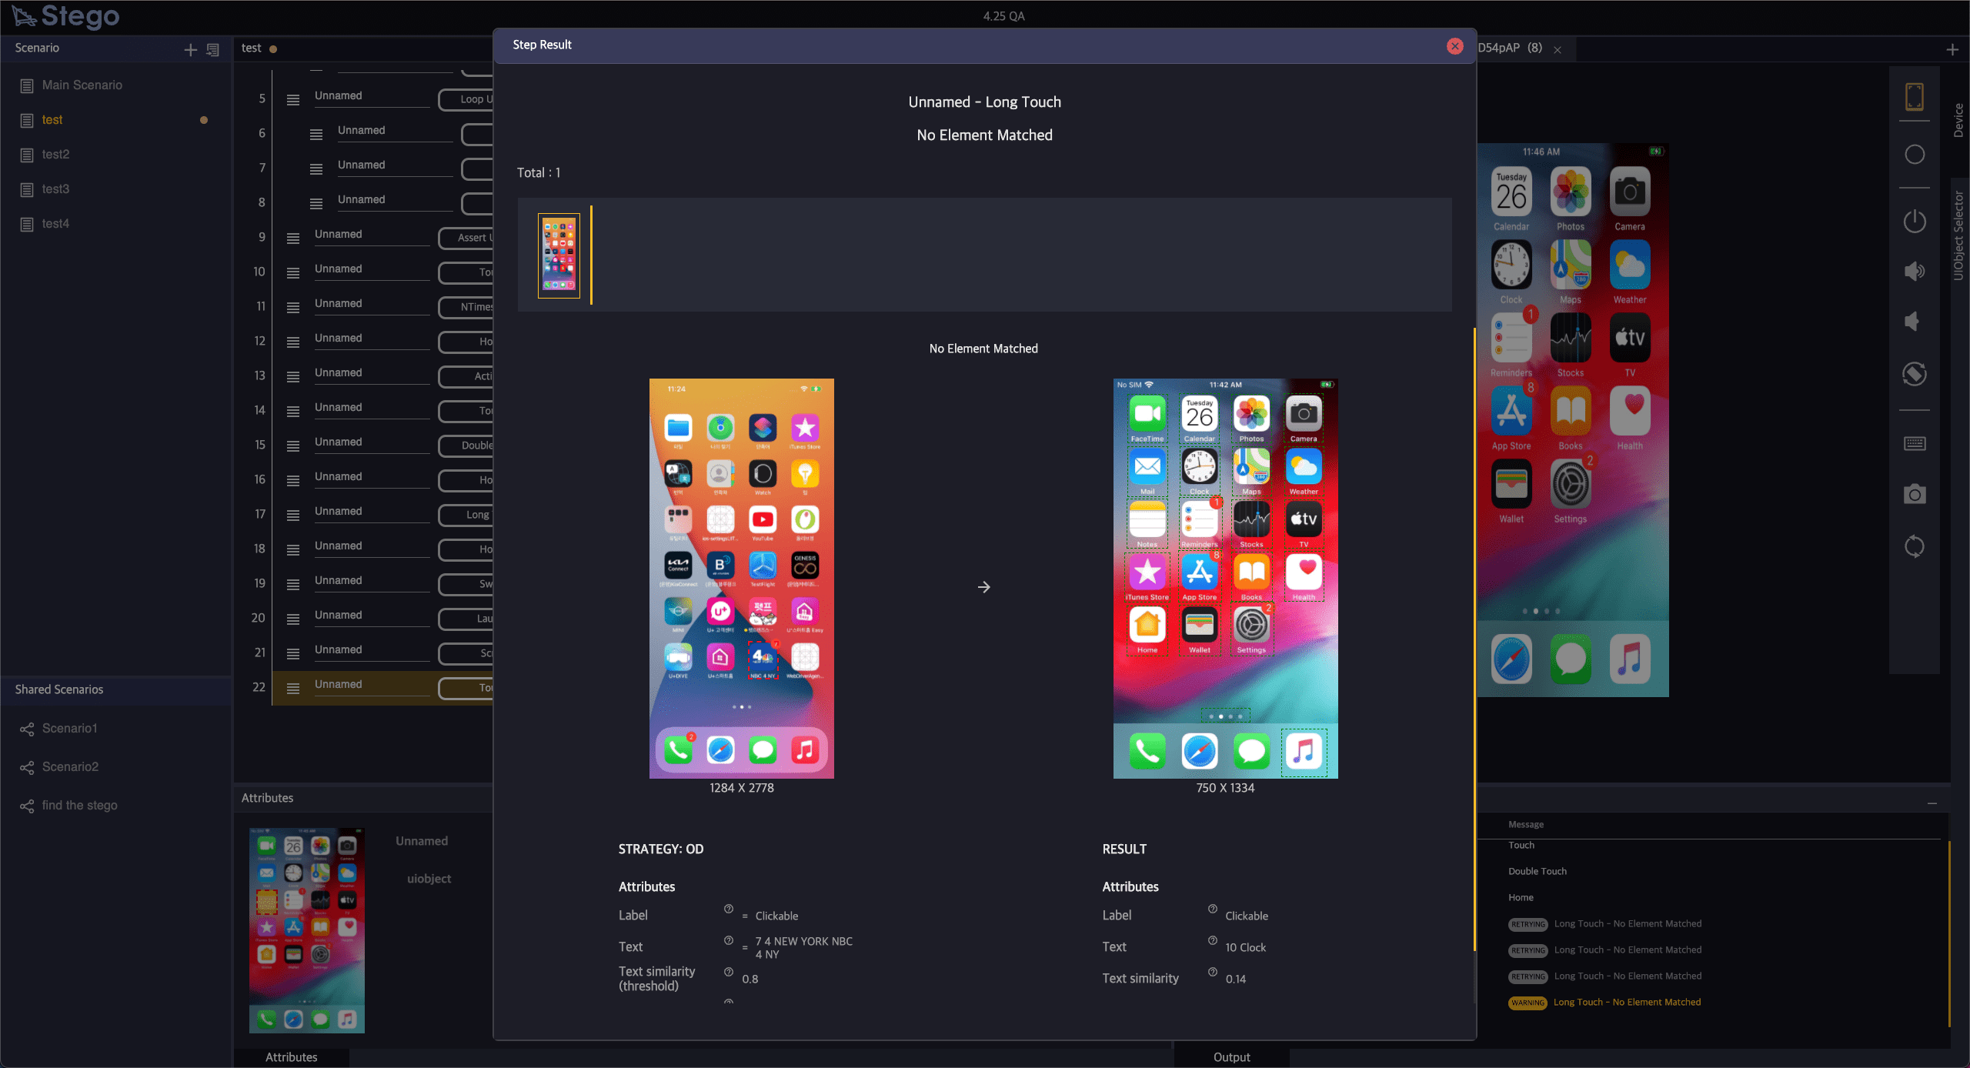Select test4 in scenario list
1970x1068 pixels.
coord(55,224)
